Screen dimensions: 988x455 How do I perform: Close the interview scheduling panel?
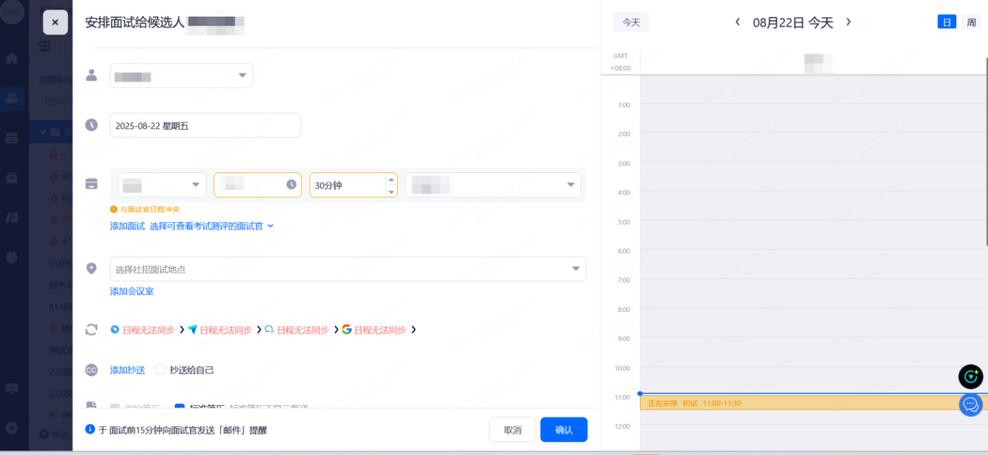55,23
